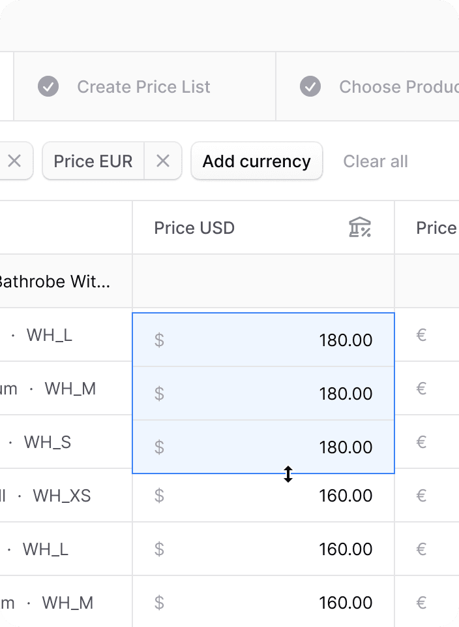Image resolution: width=459 pixels, height=627 pixels.
Task: Select the Price EUR chip label
Action: click(93, 161)
